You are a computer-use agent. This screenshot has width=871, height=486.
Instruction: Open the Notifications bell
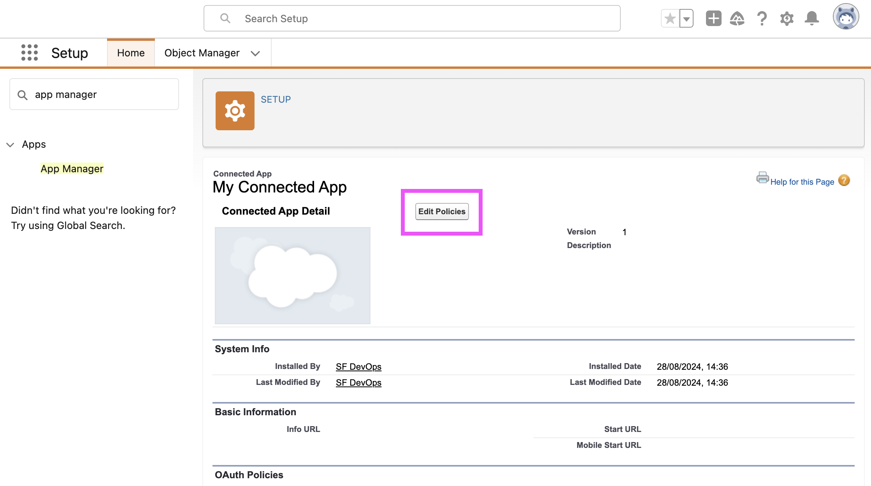click(x=811, y=19)
